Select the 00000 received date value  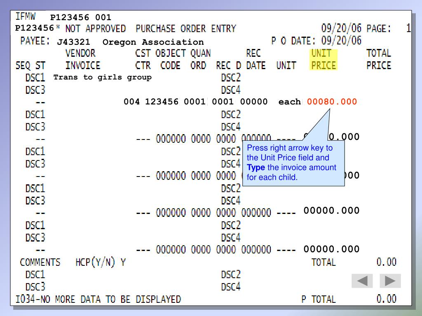254,102
